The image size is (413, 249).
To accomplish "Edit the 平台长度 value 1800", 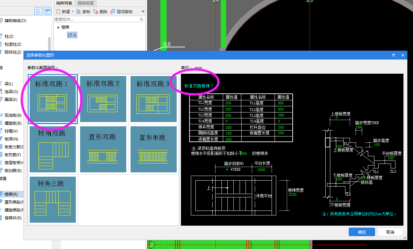I will 261,170.
